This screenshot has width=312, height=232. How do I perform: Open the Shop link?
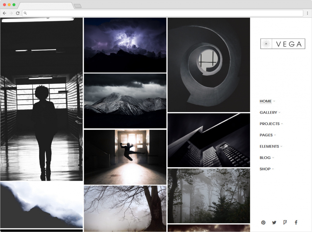pos(265,169)
